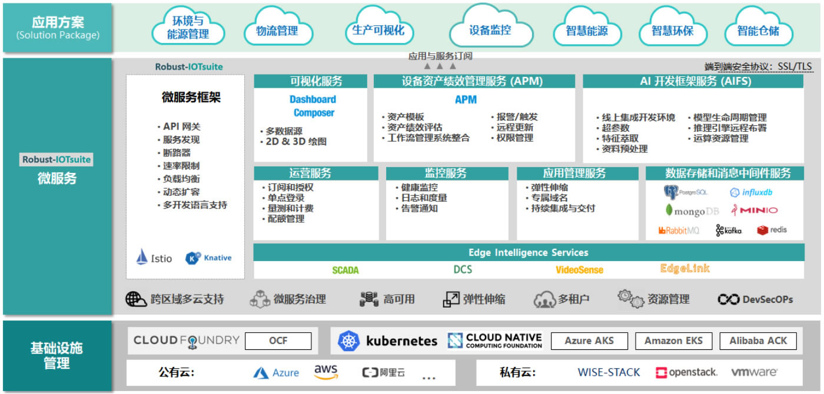The image size is (824, 394).
Task: Click the Knative logo
Action: tap(208, 258)
